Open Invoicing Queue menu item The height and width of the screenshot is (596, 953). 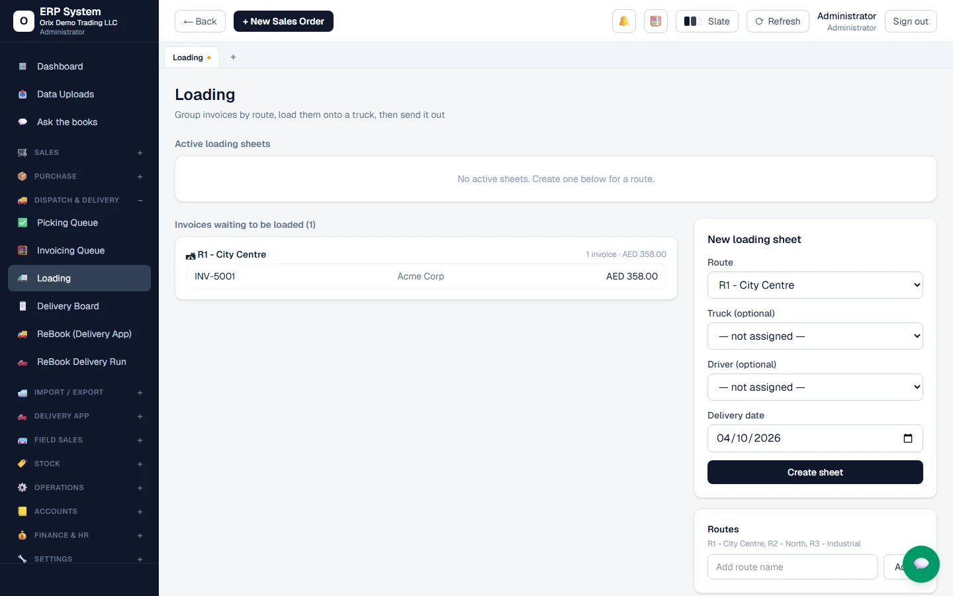(x=79, y=250)
